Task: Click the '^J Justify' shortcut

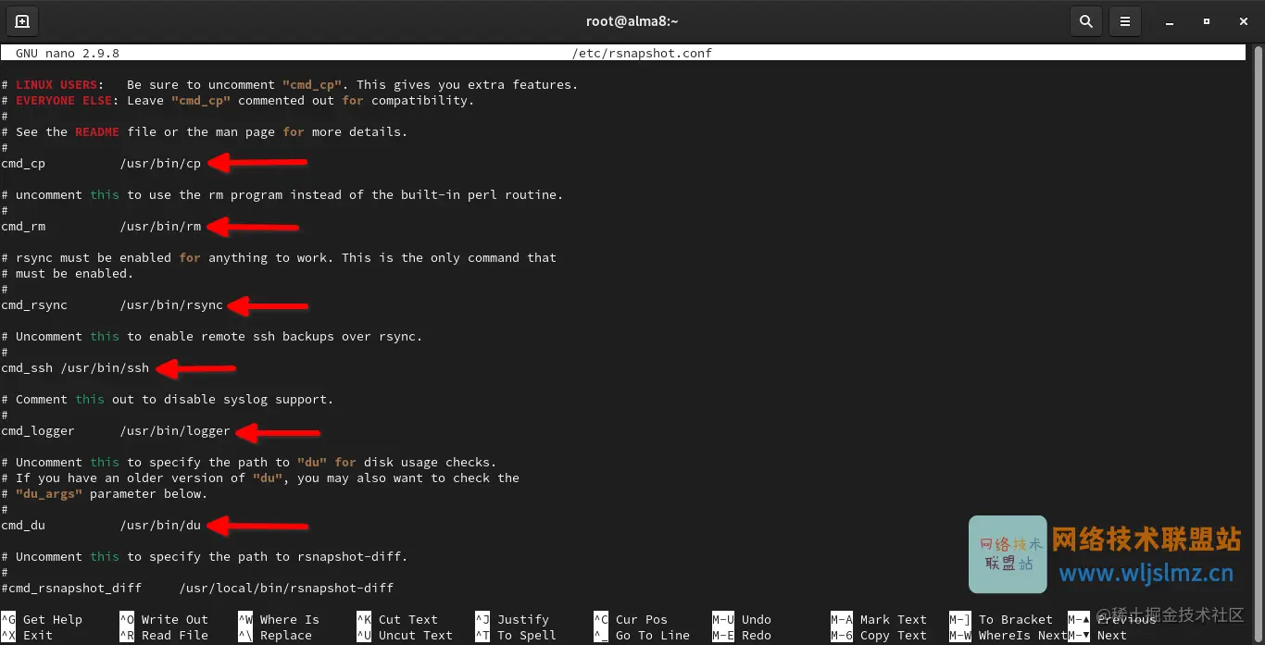Action: tap(512, 619)
